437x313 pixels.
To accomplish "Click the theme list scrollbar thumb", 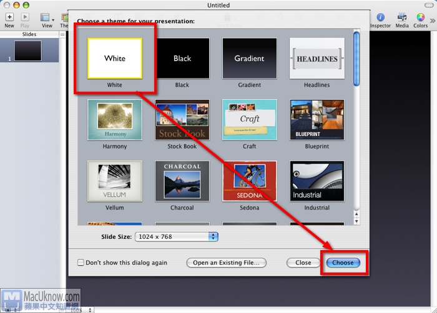I will pyautogui.click(x=356, y=59).
